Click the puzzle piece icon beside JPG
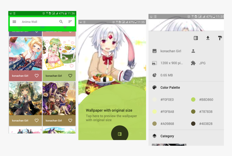The height and width of the screenshot is (156, 232). pos(193,63)
